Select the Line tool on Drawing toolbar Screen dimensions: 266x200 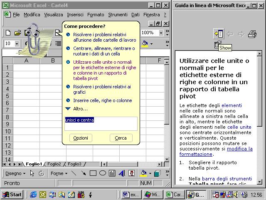(x=74, y=173)
